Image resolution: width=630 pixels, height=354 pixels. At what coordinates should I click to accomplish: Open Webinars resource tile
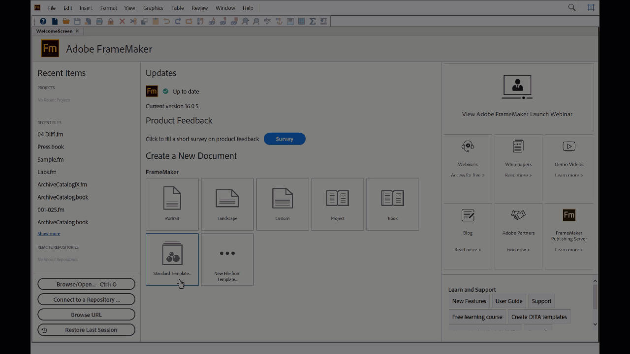(468, 167)
